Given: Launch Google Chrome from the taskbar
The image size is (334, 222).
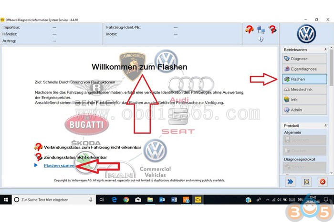Looking at the screenshot, I should coord(126,200).
